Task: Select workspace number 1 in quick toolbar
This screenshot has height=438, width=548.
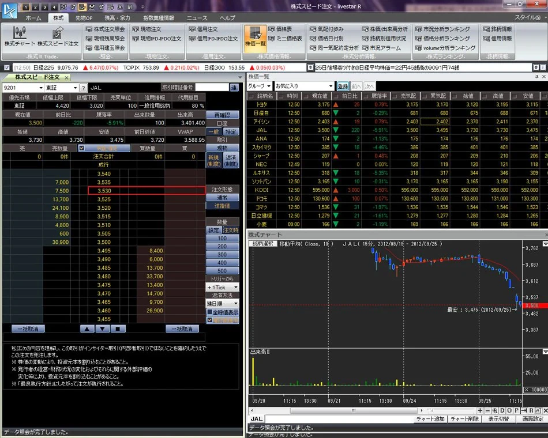Action: click(27, 7)
